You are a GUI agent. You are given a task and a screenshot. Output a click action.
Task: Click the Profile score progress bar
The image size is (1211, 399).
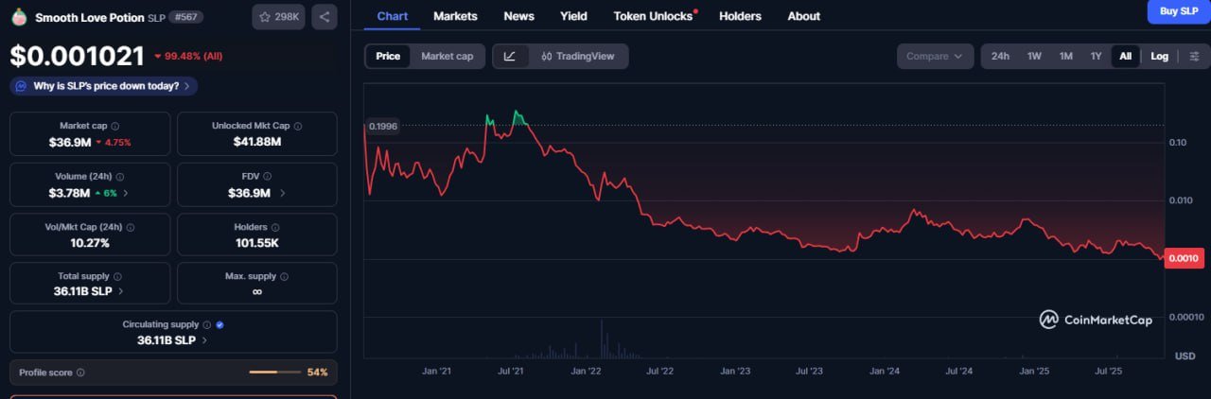pos(274,373)
